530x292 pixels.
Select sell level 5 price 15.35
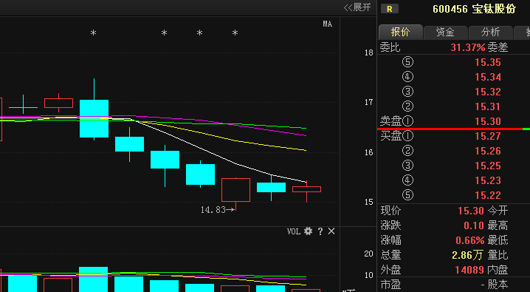tap(488, 62)
